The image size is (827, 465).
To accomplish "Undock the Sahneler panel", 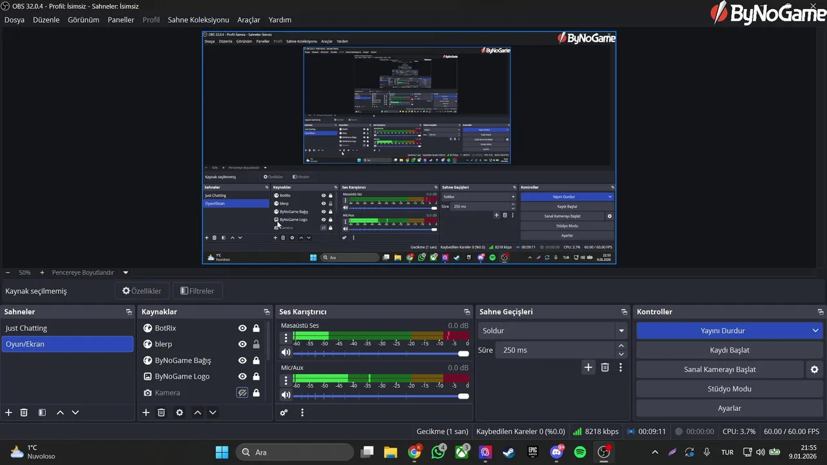I will tap(129, 312).
